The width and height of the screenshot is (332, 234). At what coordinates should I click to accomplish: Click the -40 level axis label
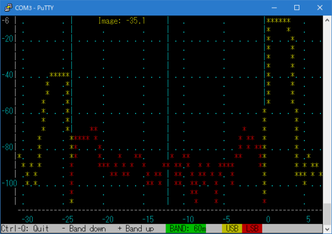7,75
